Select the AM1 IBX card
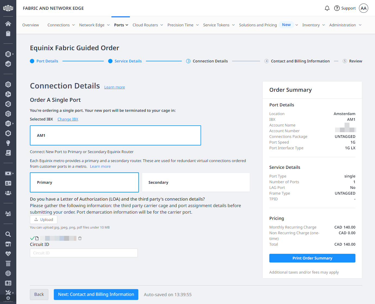 (115, 135)
